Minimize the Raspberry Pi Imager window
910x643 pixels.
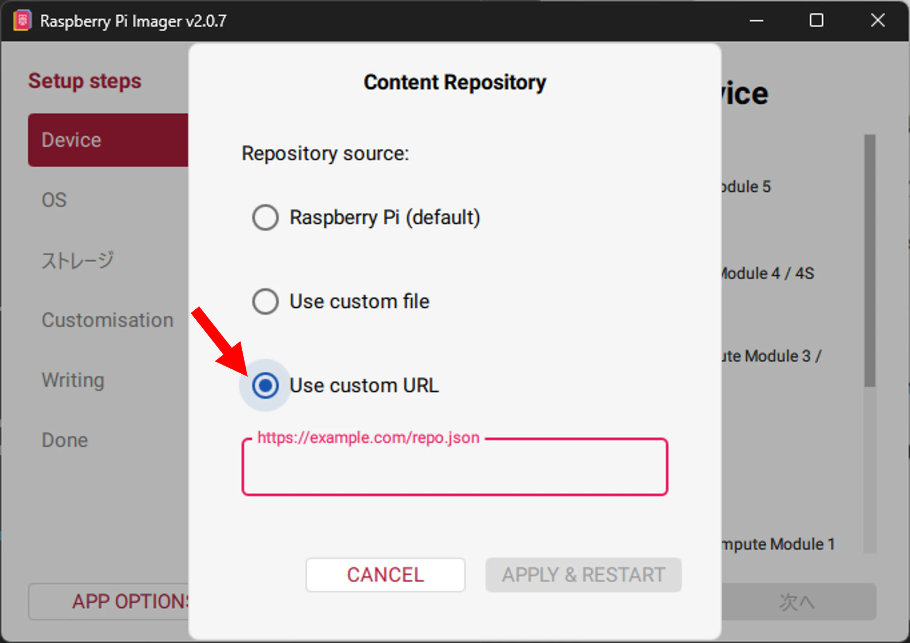click(756, 21)
